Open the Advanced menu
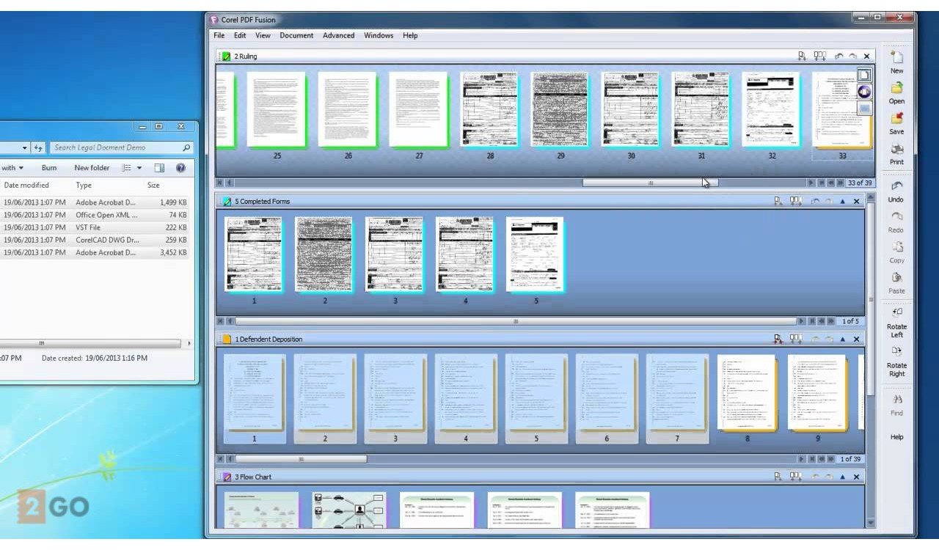939x550 pixels. coord(338,35)
